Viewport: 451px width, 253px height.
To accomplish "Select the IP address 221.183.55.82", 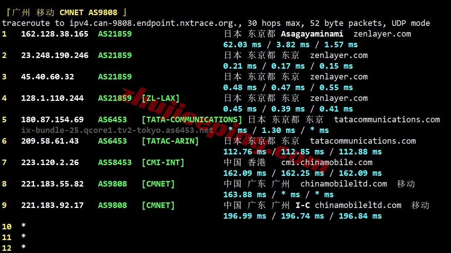I will coord(52,184).
